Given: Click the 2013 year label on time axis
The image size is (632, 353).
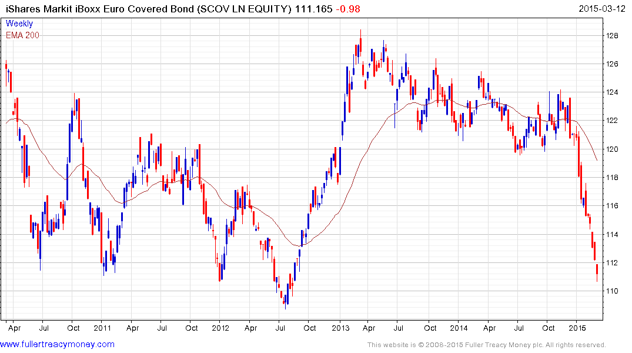Looking at the screenshot, I should click(340, 328).
